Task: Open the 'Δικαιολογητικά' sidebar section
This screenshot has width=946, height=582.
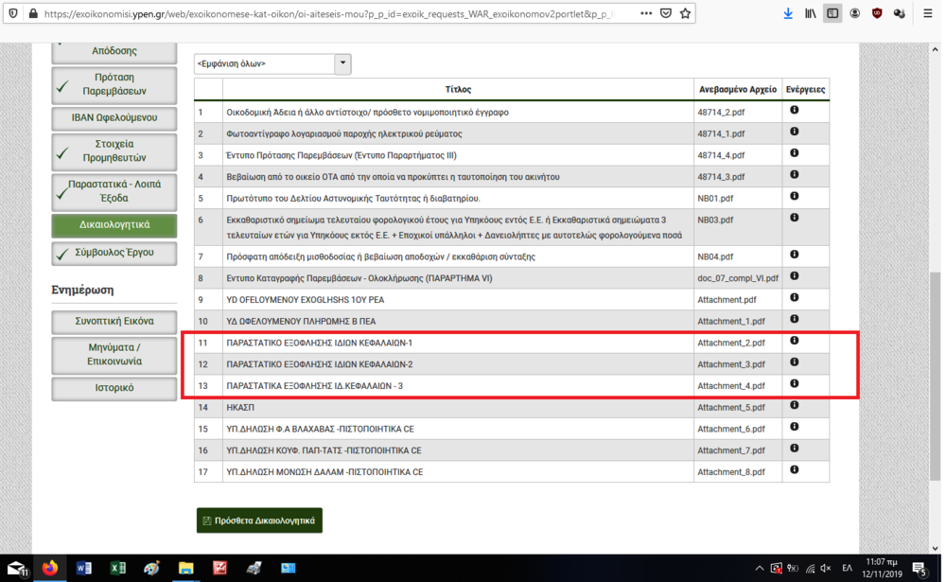Action: pos(114,225)
